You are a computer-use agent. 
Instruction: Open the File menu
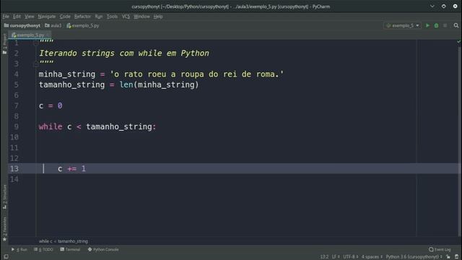[x=6, y=17]
